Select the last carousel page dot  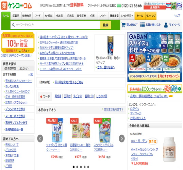88,167
